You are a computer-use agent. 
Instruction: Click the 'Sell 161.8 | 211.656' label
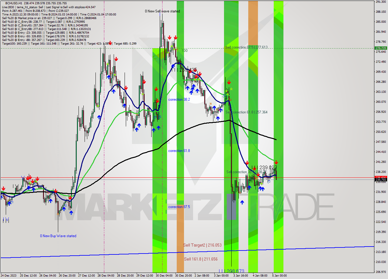click(201, 259)
